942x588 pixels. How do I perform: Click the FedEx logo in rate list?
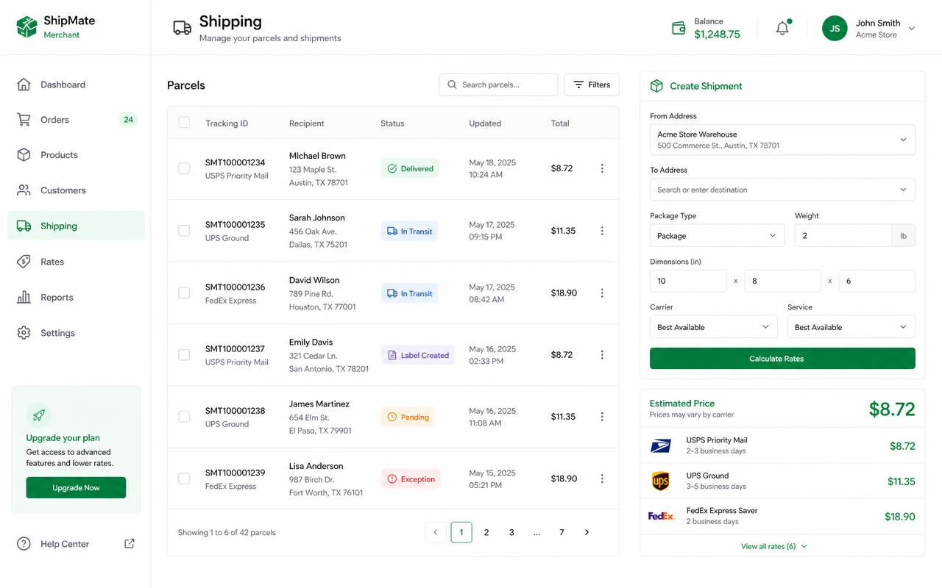coord(662,516)
